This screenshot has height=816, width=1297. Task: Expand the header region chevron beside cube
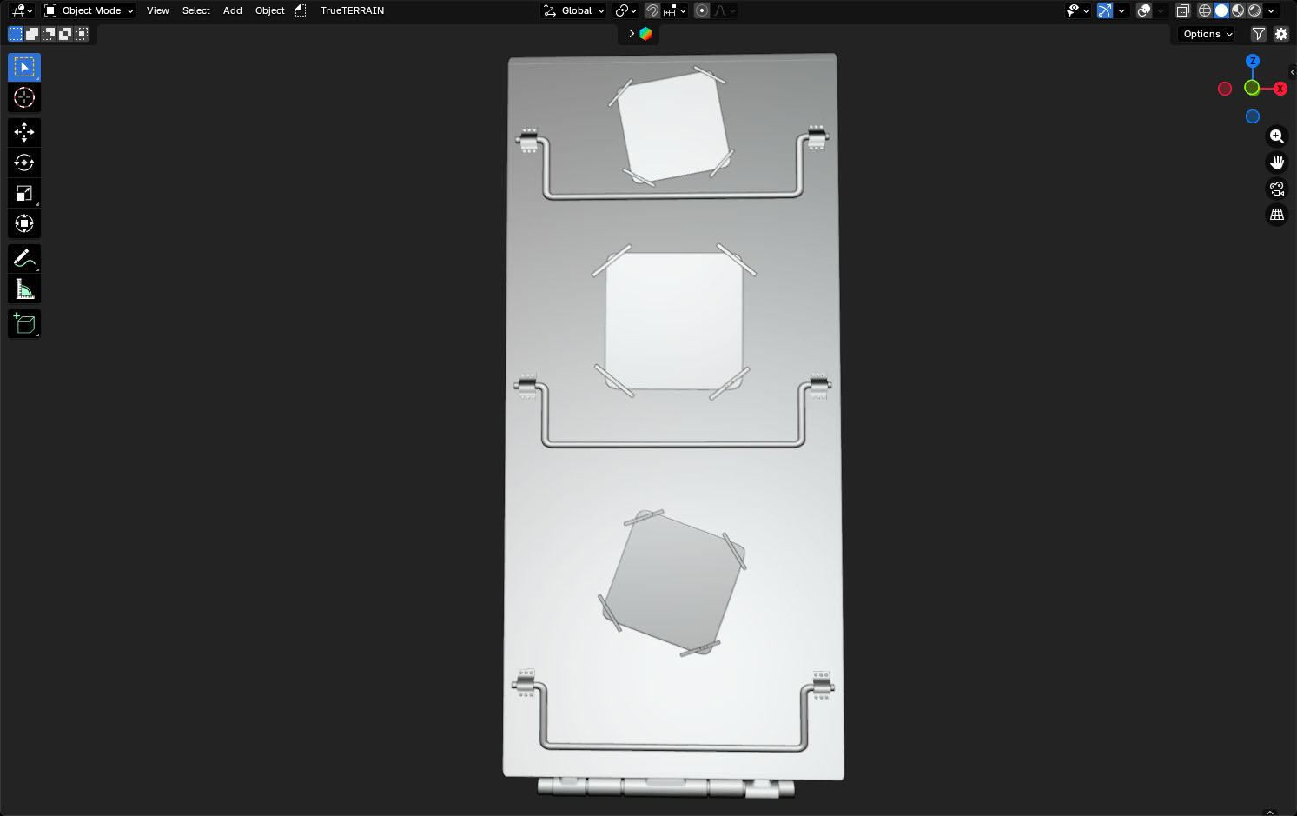click(x=632, y=34)
